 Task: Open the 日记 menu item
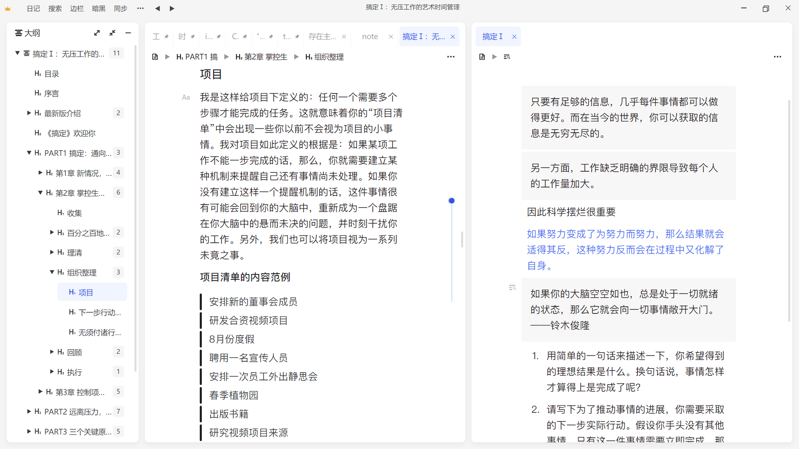(x=33, y=8)
